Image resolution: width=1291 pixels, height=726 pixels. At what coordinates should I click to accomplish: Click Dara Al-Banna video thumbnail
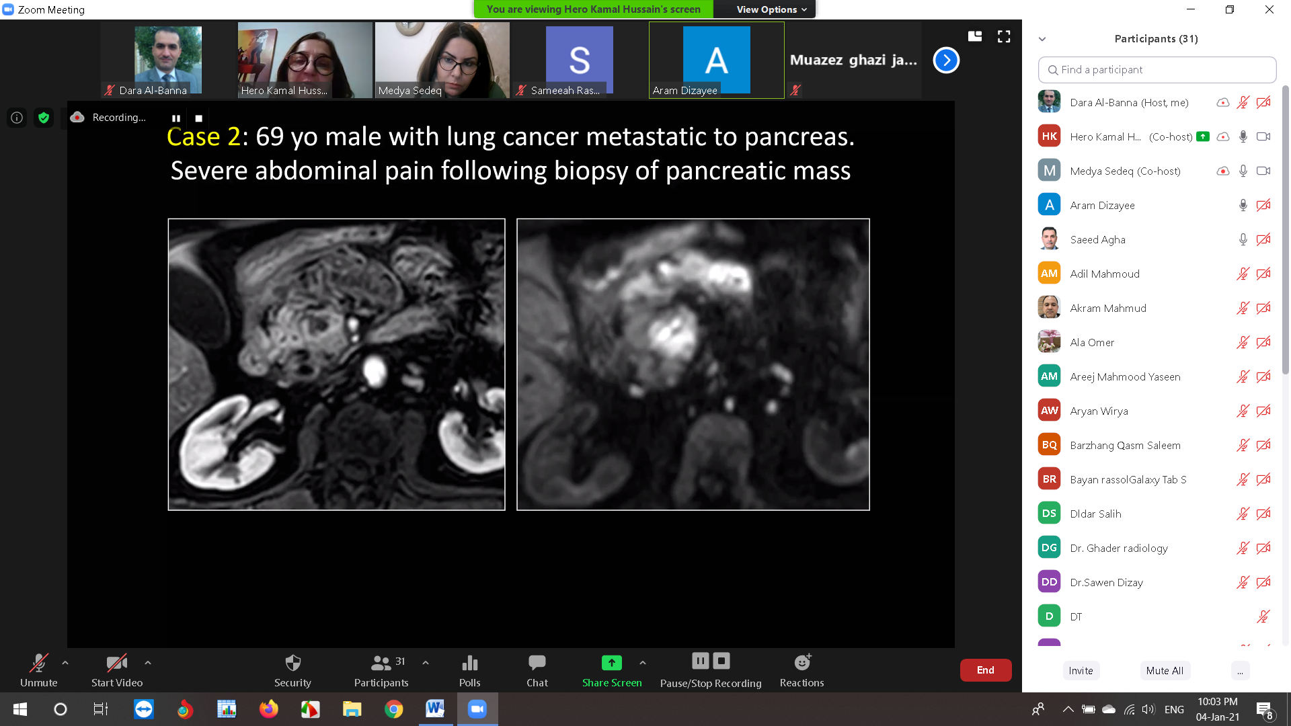pyautogui.click(x=168, y=61)
